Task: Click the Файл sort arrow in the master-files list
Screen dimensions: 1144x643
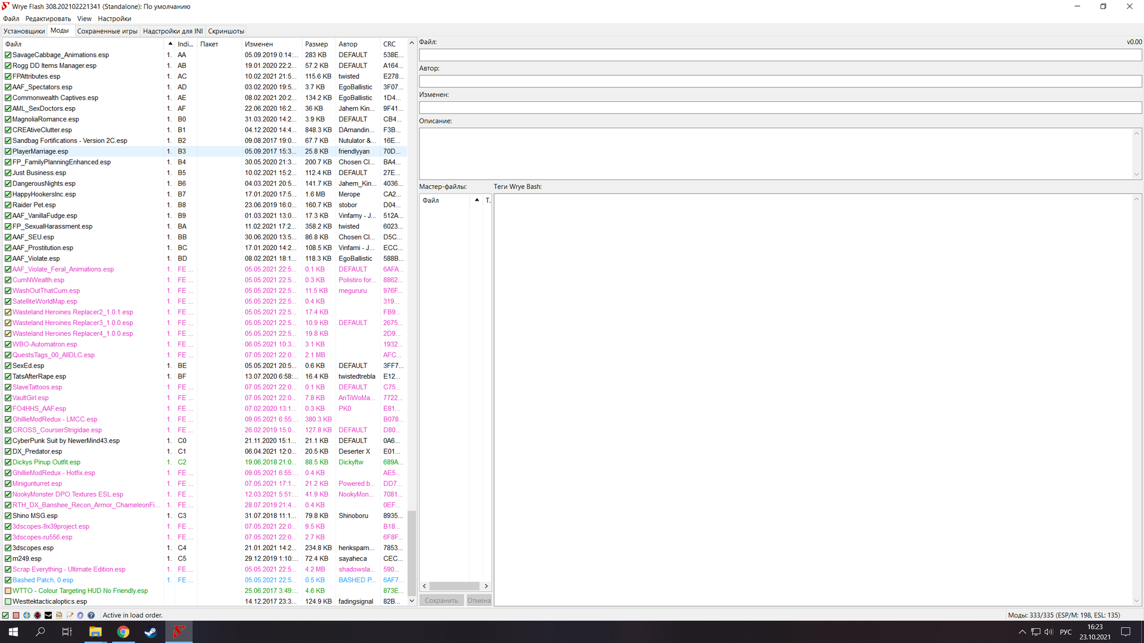Action: click(x=477, y=200)
